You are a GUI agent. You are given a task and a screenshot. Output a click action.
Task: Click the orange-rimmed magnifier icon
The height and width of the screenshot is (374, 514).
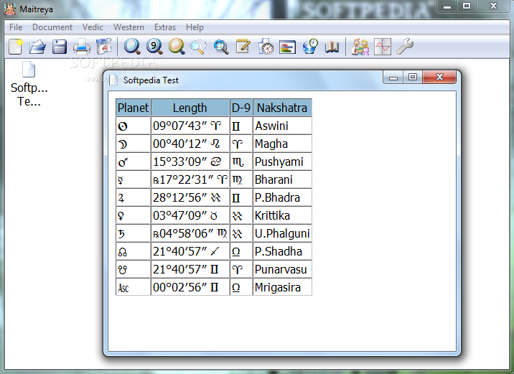[177, 47]
